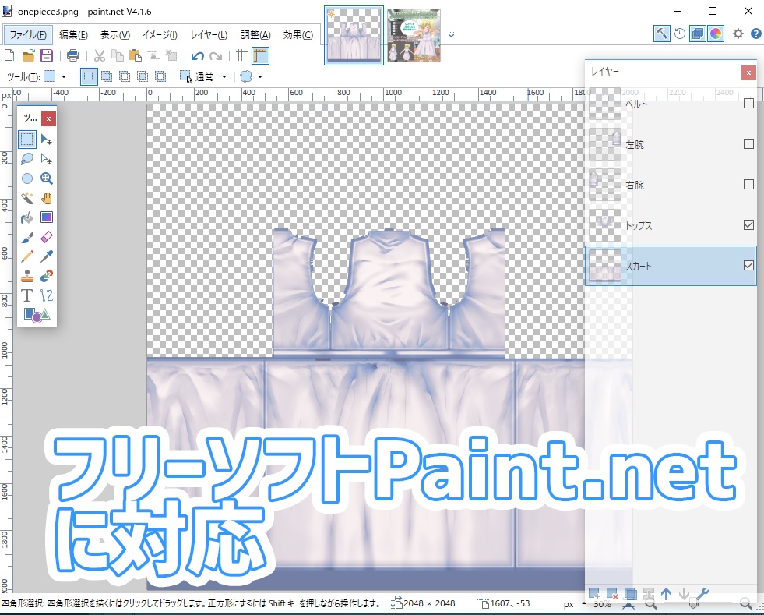Open the help question mark
Image resolution: width=764 pixels, height=615 pixels.
click(x=755, y=34)
